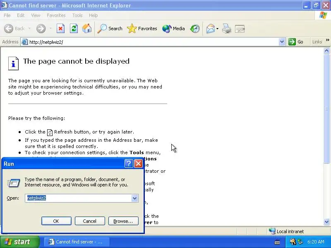Screen dimensions: 331x248
Task: Click OK in the Run dialog
Action: 56,221
